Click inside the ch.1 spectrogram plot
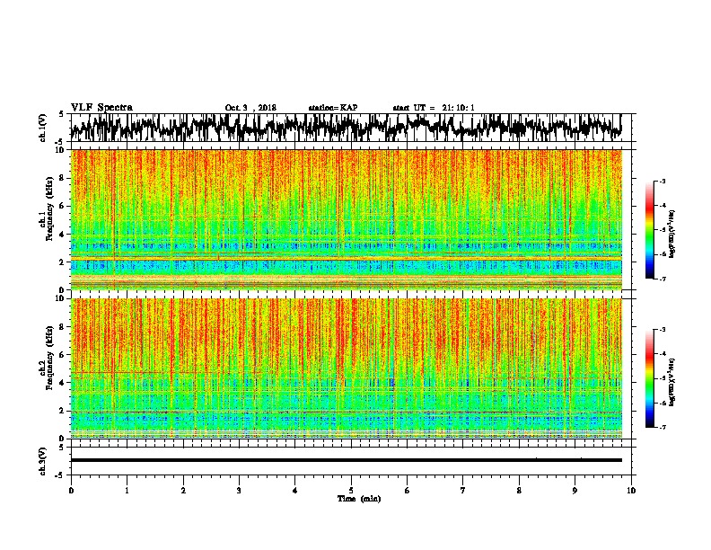Screen dimensions: 711x550 pos(346,219)
